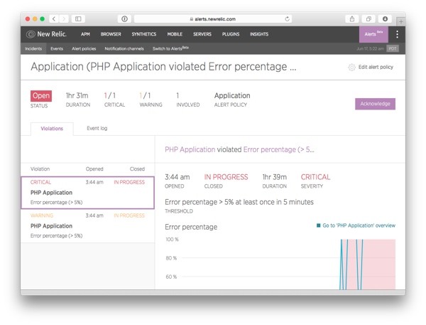
Task: Toggle the Safari sidebar icon
Action: [x=78, y=18]
